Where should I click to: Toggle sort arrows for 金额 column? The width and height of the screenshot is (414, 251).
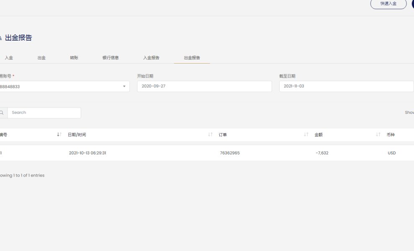click(x=378, y=135)
